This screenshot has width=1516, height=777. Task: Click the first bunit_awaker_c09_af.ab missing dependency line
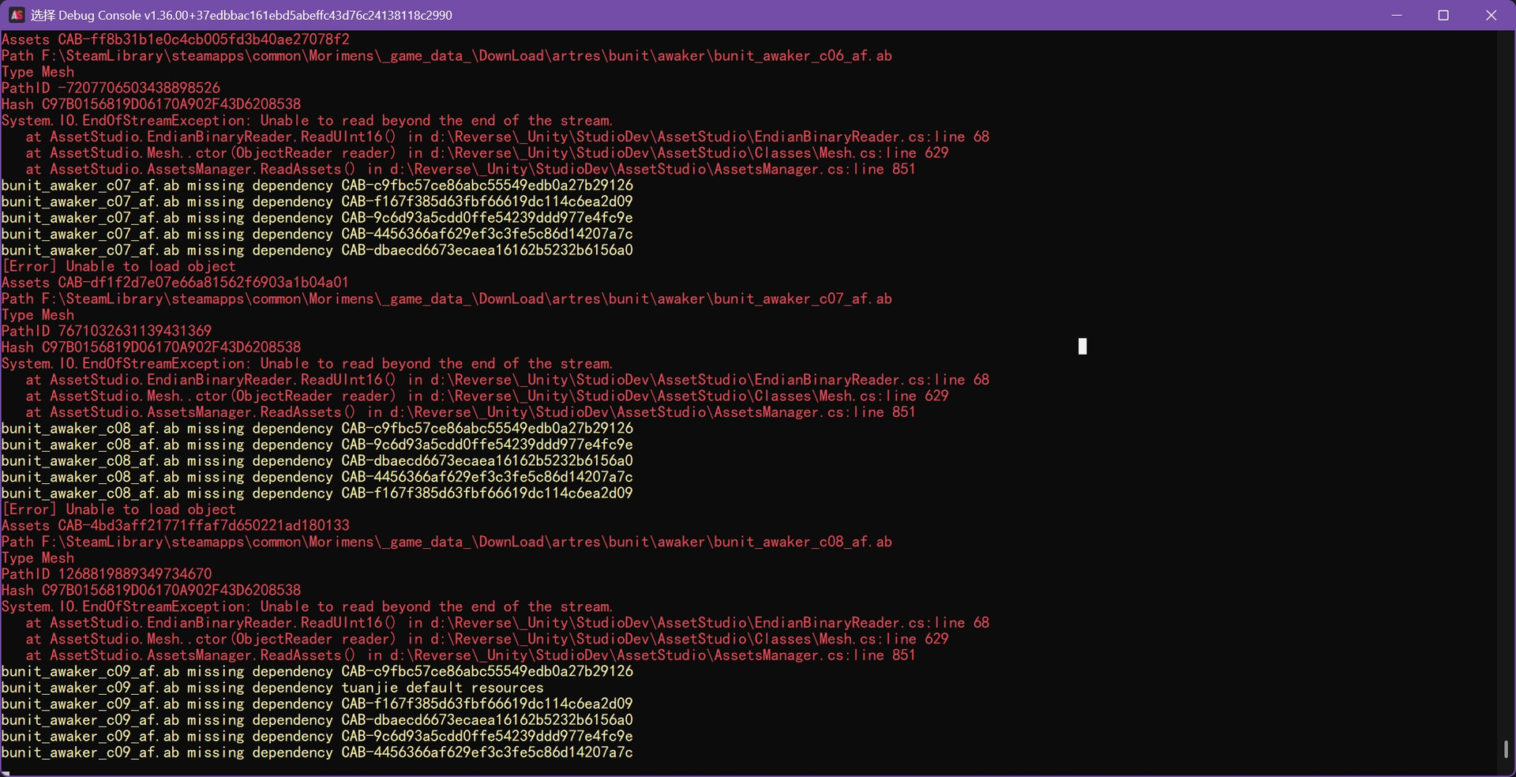(x=317, y=671)
